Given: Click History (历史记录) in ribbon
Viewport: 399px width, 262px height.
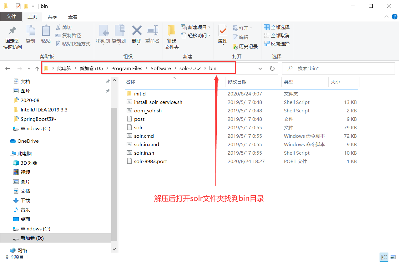Looking at the screenshot, I should point(245,47).
